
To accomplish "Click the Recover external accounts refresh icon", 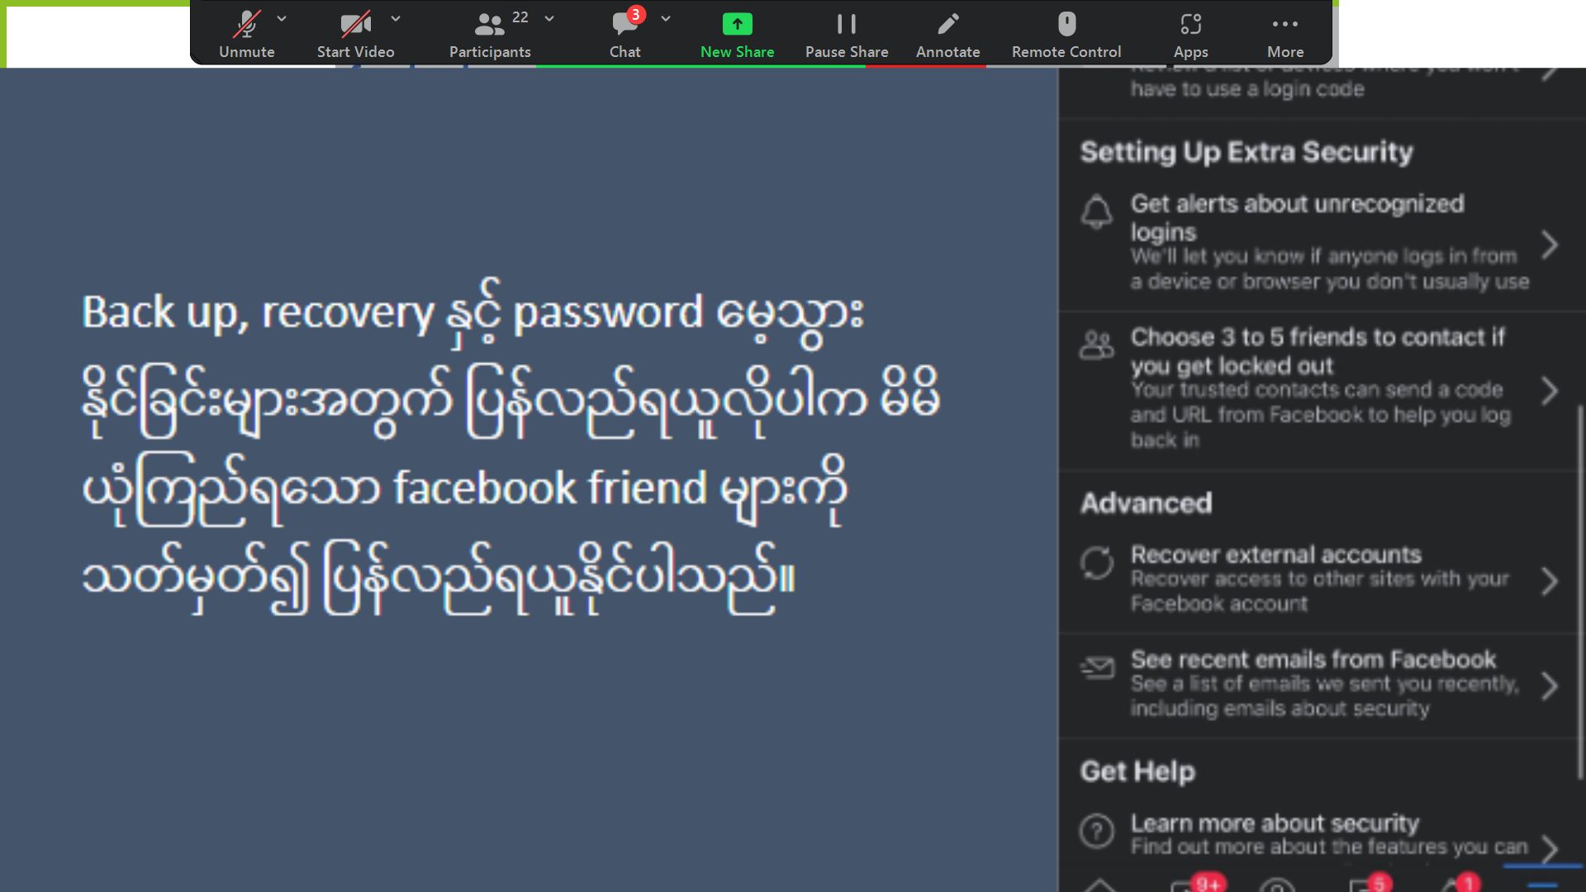I will click(1097, 563).
